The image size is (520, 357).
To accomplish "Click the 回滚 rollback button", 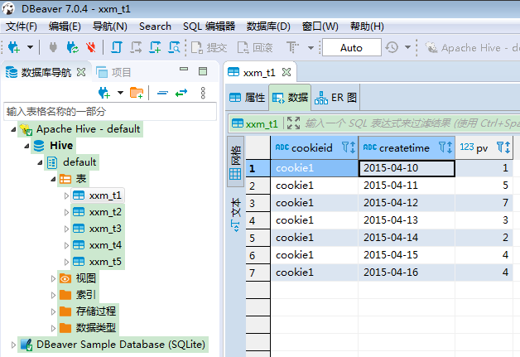I will click(255, 48).
